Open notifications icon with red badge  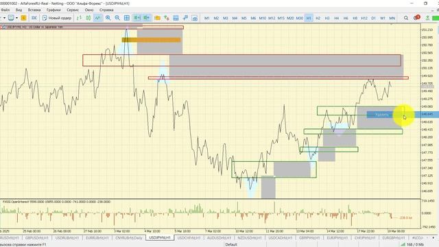pos(416,18)
